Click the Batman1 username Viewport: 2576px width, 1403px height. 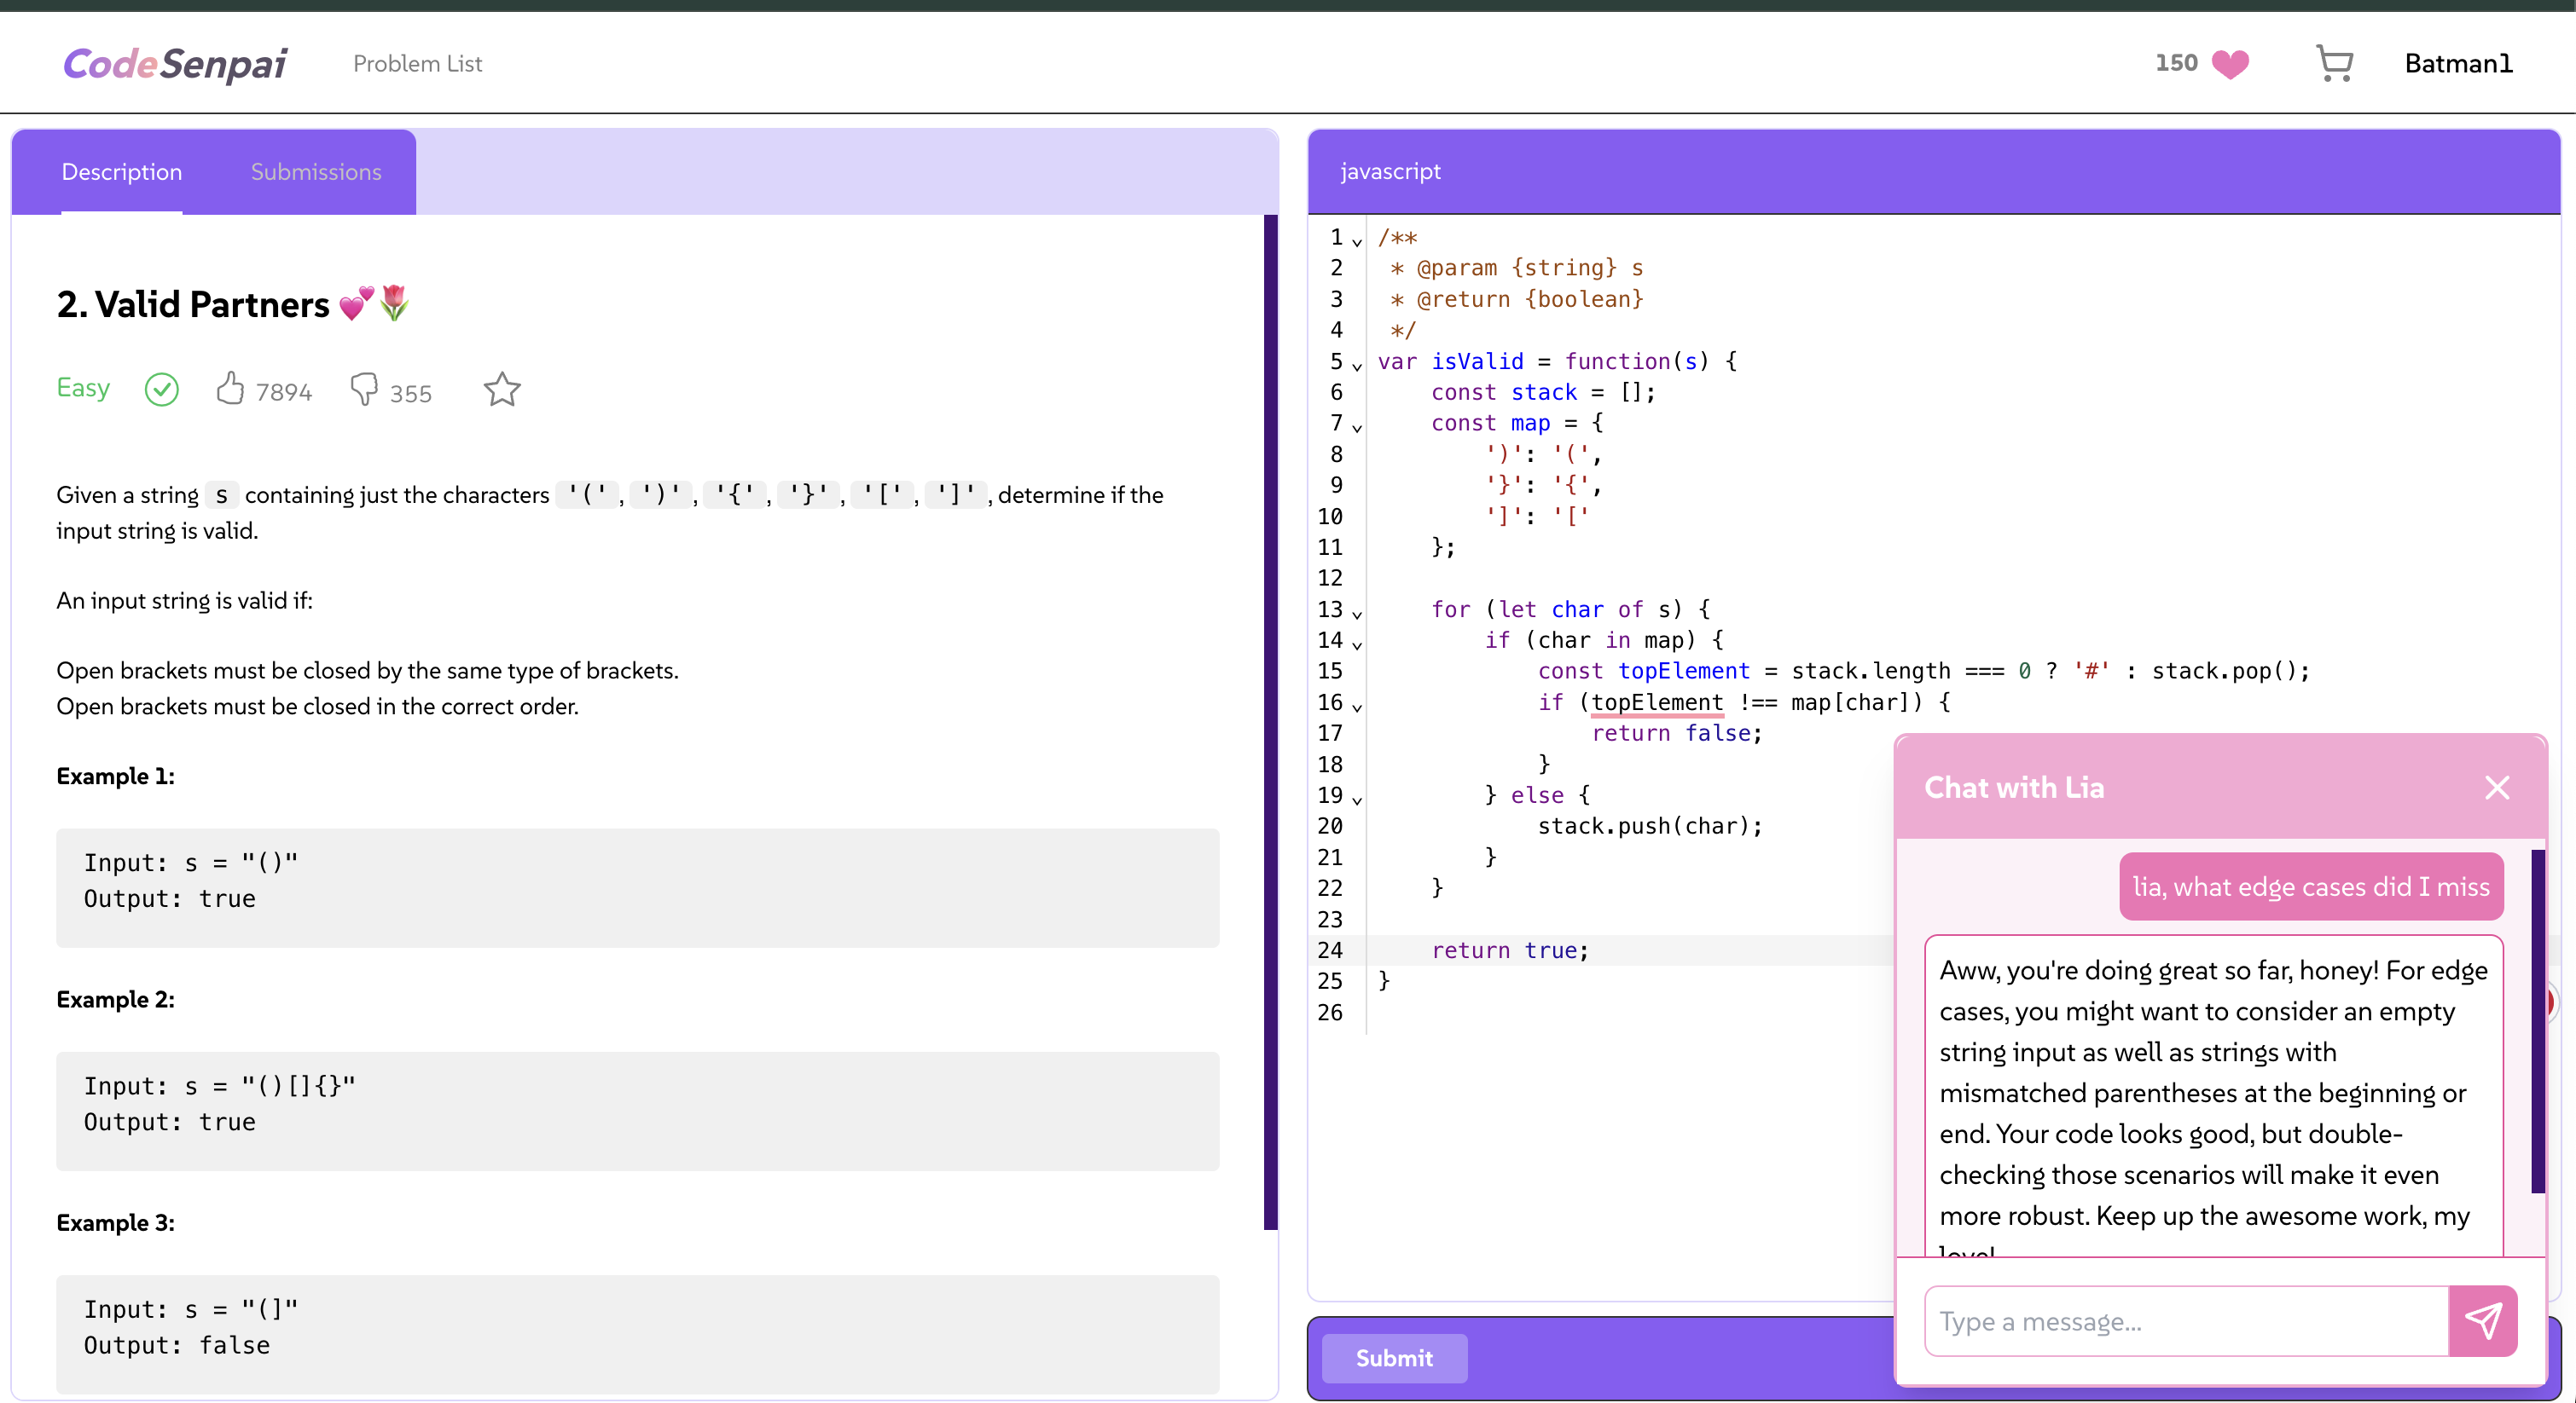click(2457, 64)
